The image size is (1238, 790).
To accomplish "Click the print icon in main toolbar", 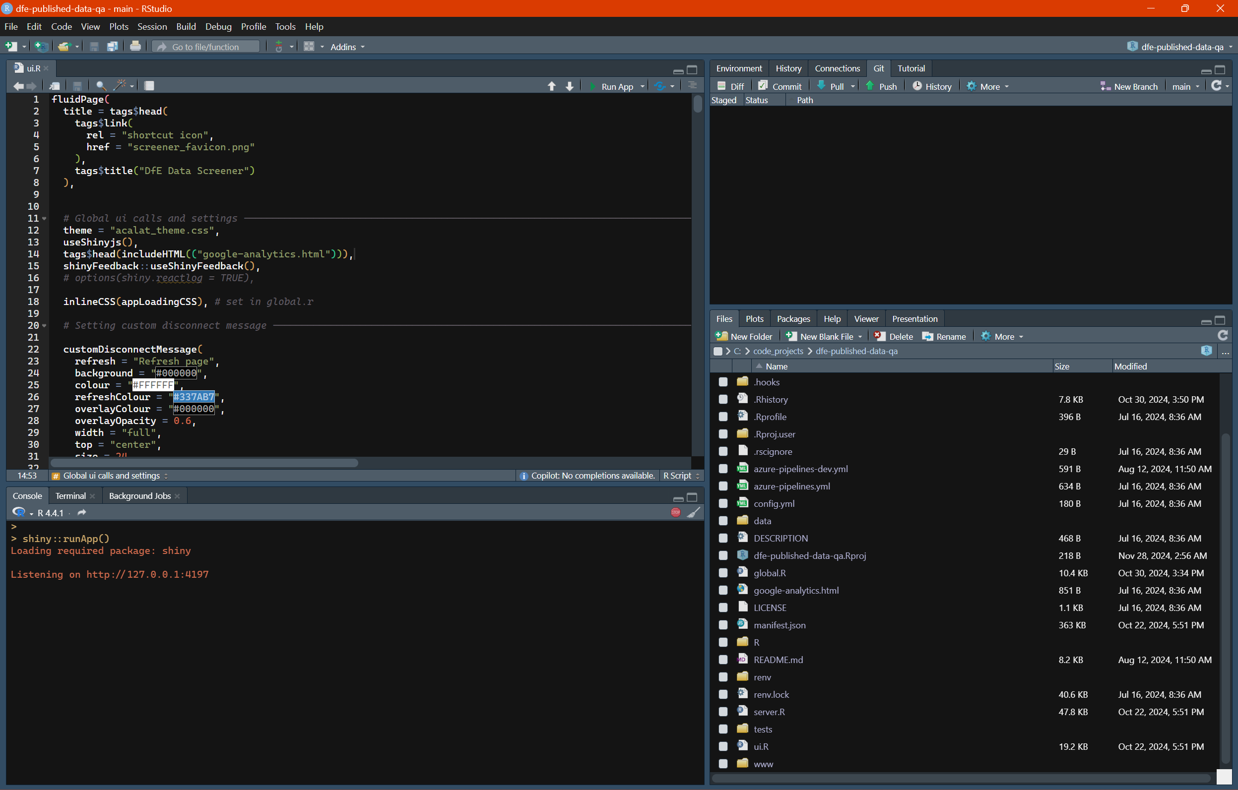I will (x=135, y=47).
